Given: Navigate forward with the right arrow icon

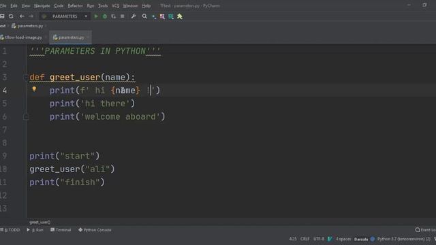Looking at the screenshot, I should tap(31, 16).
